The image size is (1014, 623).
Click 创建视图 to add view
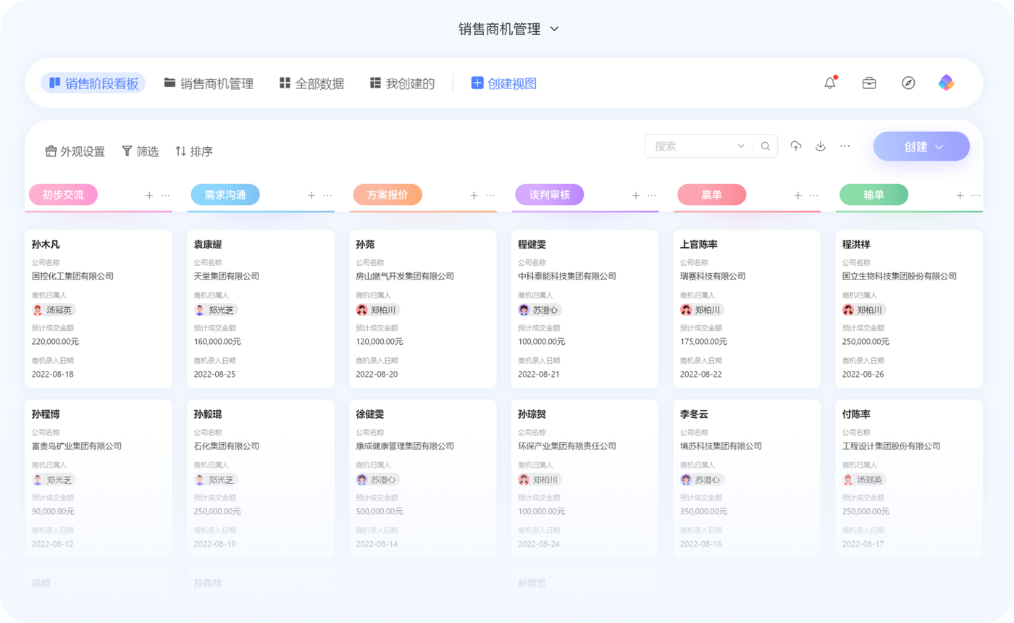point(504,83)
